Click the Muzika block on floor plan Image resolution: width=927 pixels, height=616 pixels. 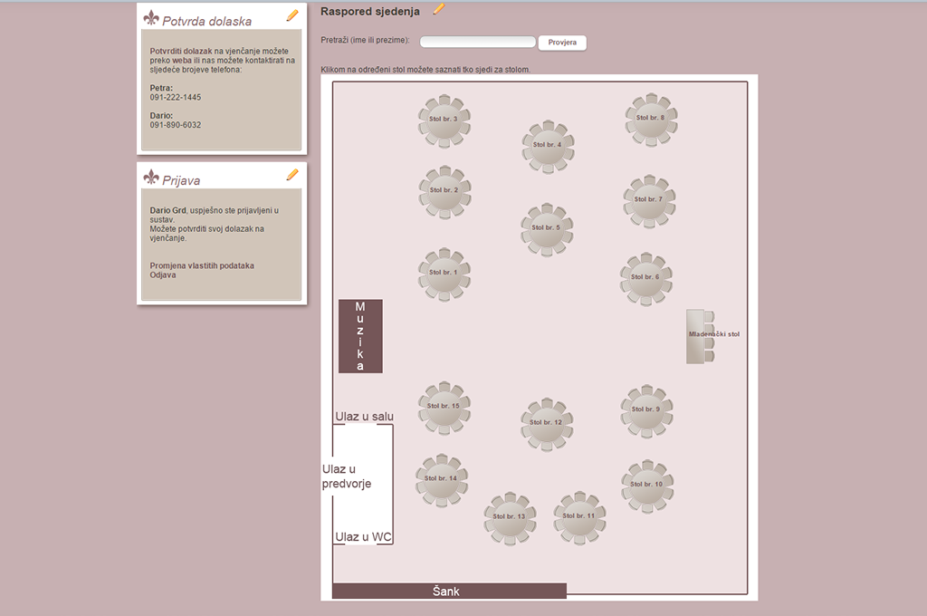[x=360, y=336]
